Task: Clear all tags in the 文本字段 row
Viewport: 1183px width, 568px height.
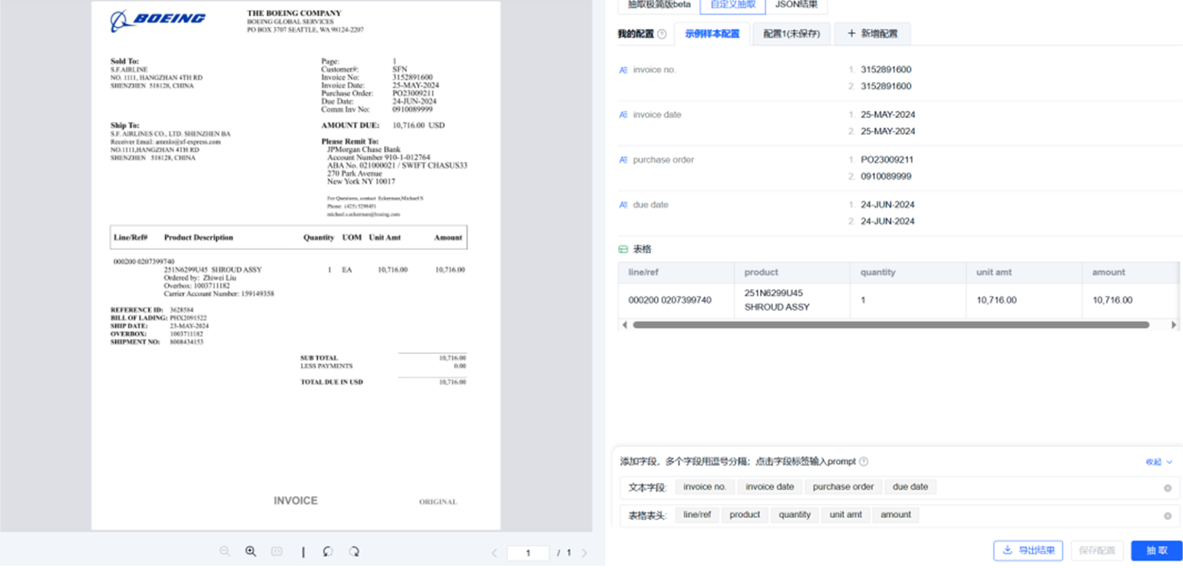Action: point(1168,488)
